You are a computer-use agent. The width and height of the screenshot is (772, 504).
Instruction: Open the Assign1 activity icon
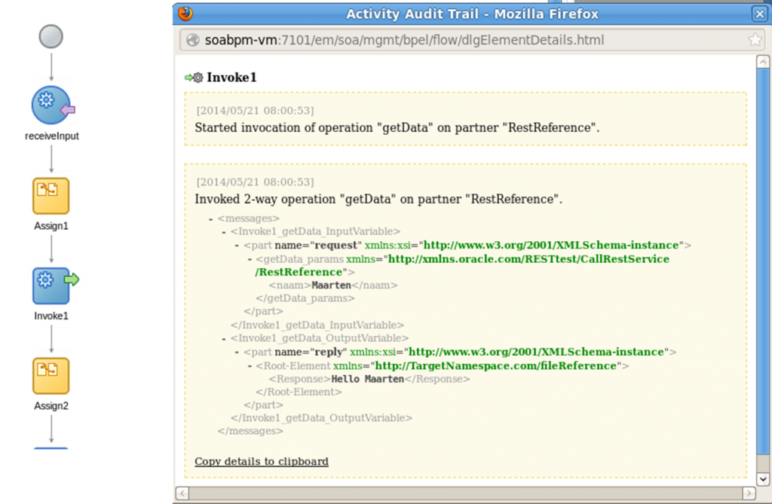coord(51,196)
